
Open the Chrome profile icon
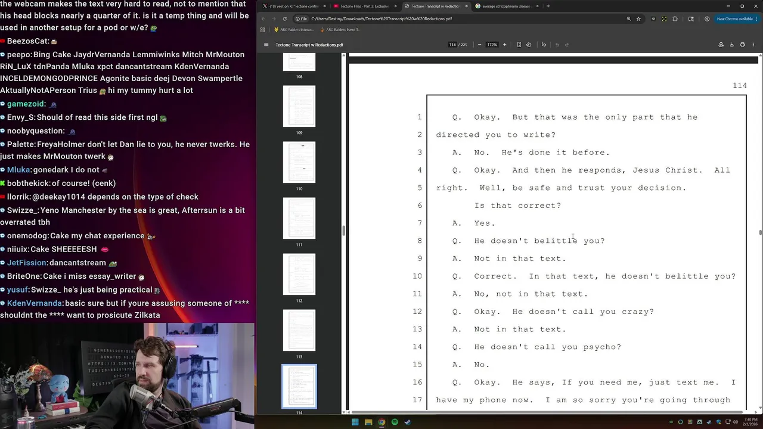(707, 18)
